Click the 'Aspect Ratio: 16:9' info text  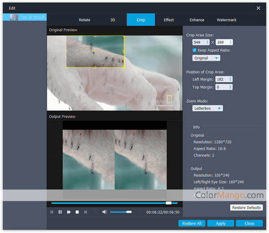[209, 149]
